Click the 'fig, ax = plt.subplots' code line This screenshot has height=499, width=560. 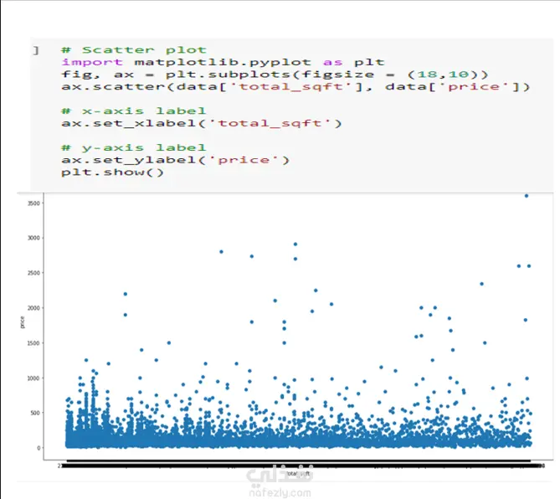coord(275,75)
